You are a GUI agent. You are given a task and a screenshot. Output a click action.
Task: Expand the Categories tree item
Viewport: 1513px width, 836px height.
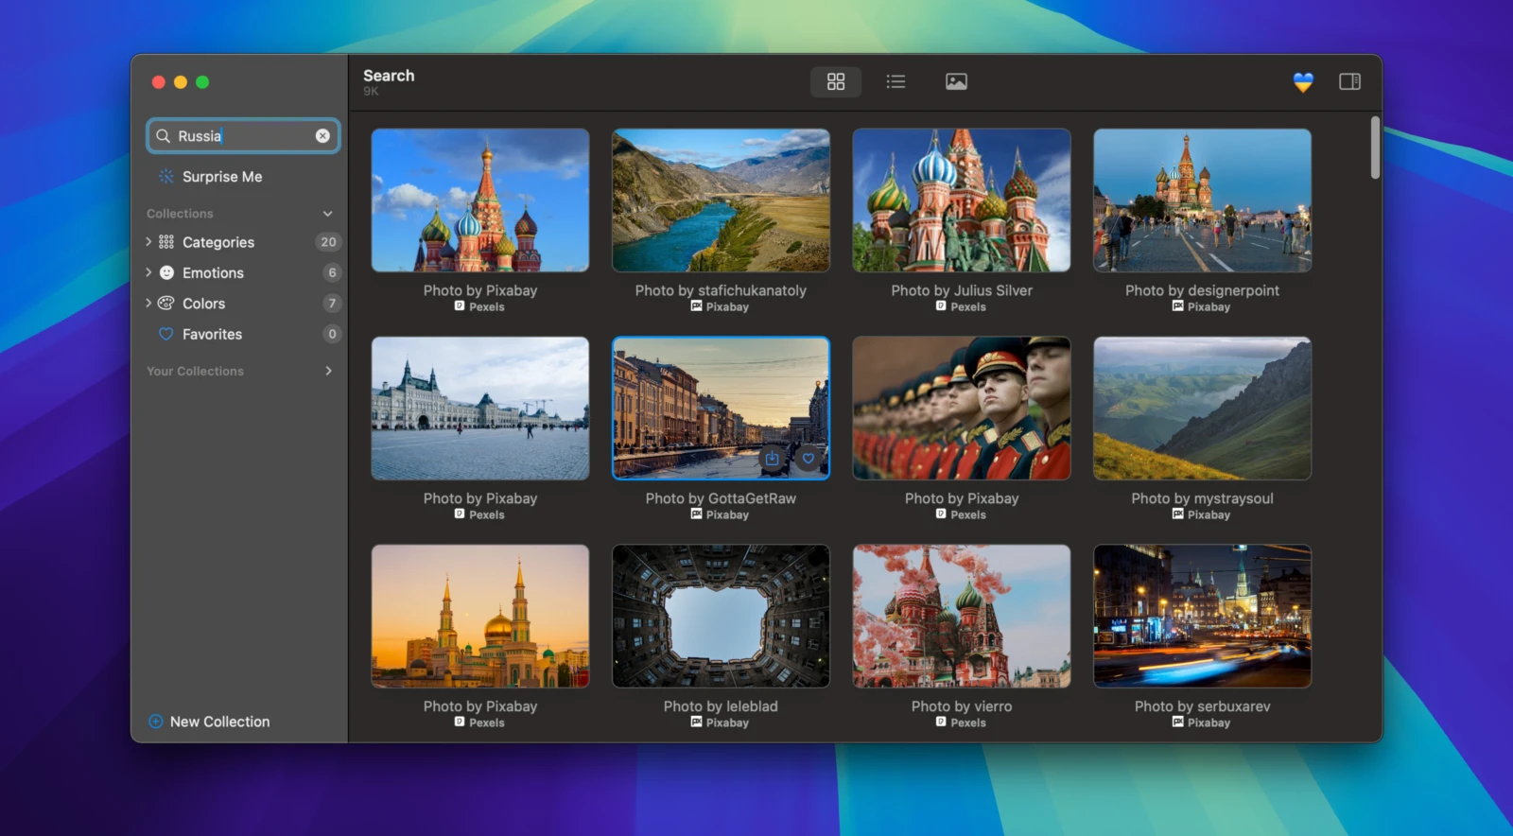[x=148, y=242]
